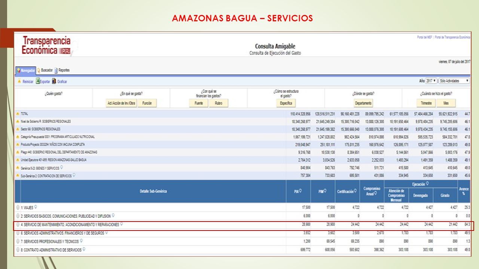Click the Graficar chart icon

click(x=54, y=81)
